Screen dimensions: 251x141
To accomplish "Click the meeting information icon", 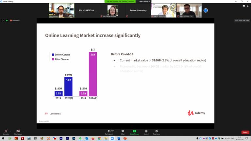I will [3, 21].
